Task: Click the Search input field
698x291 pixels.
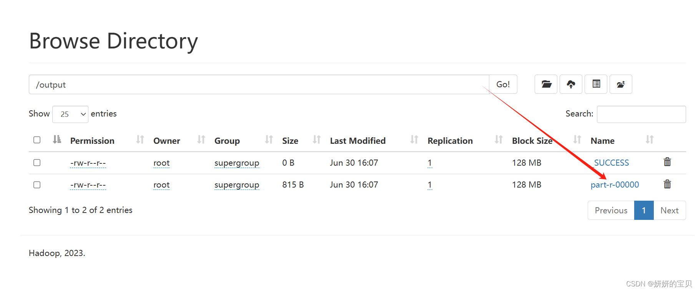Action: pos(641,114)
